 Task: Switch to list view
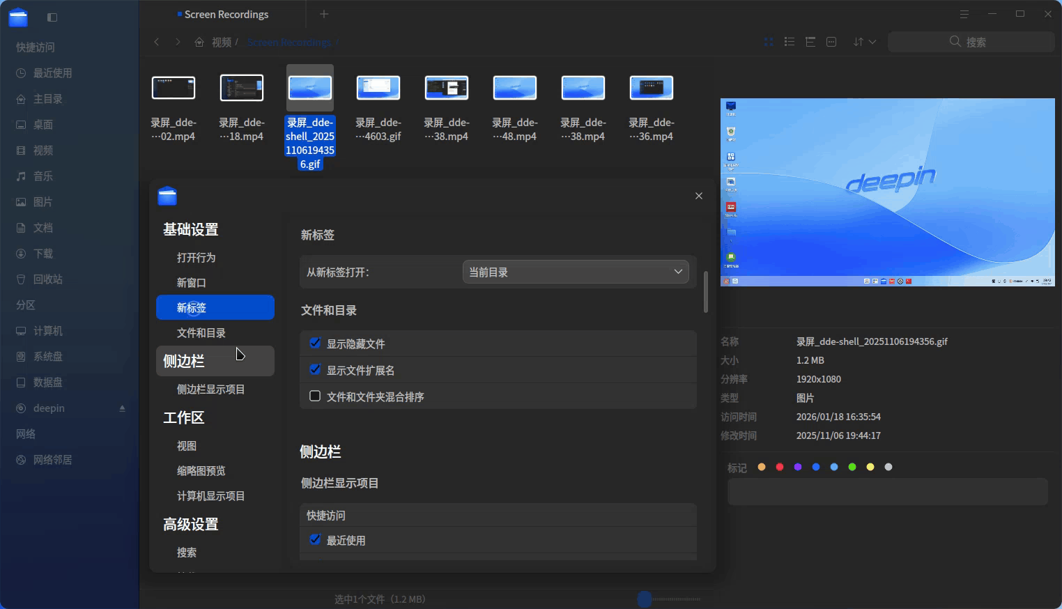click(789, 42)
